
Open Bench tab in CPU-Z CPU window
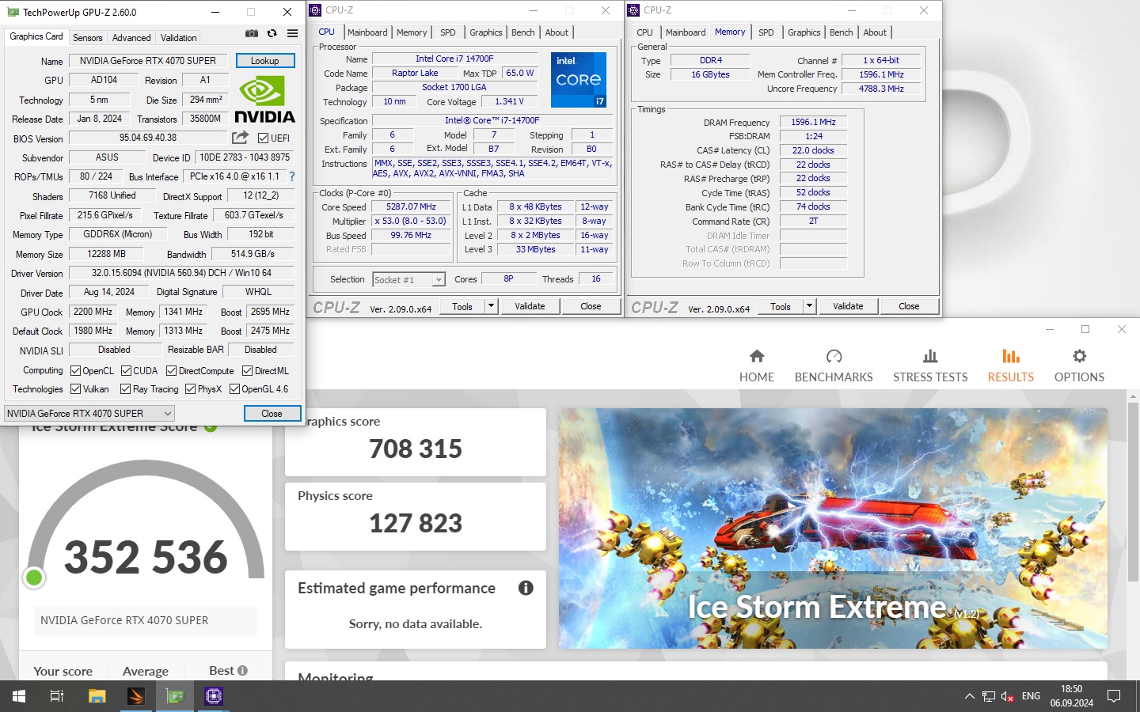[x=522, y=32]
